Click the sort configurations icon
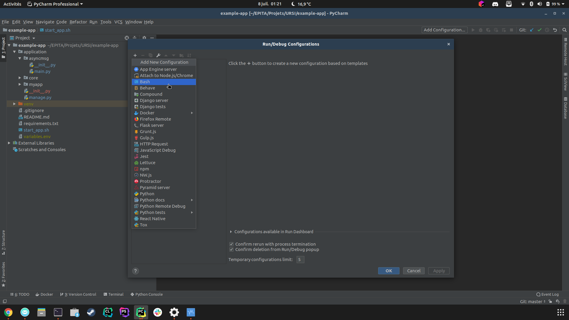 (189, 55)
